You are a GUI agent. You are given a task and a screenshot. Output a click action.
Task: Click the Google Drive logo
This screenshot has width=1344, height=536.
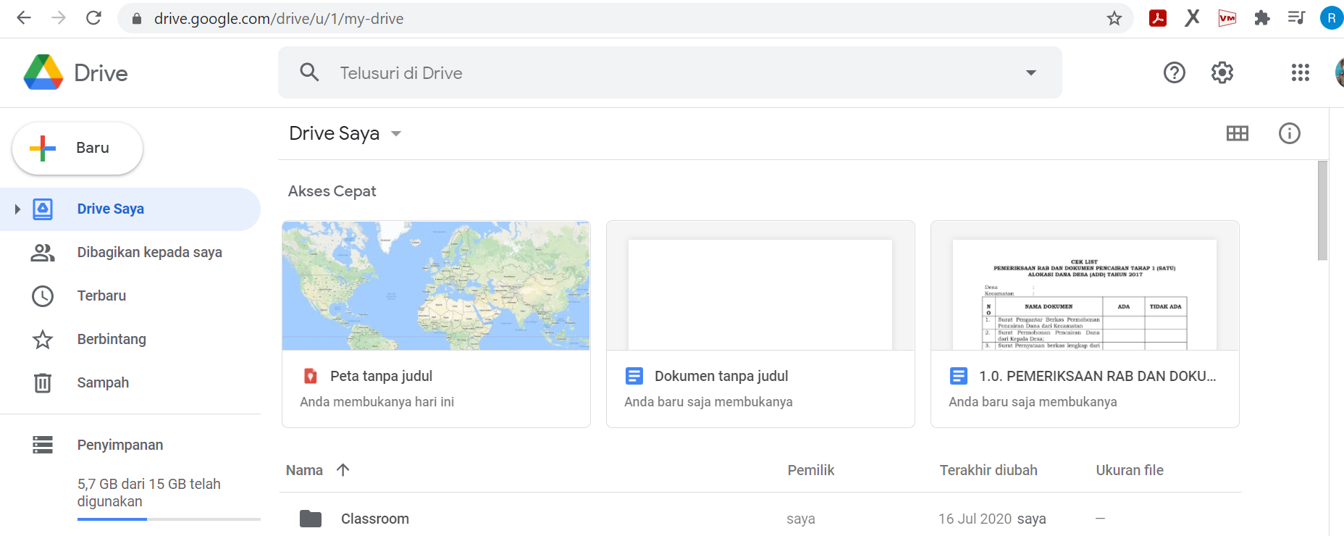pos(43,72)
